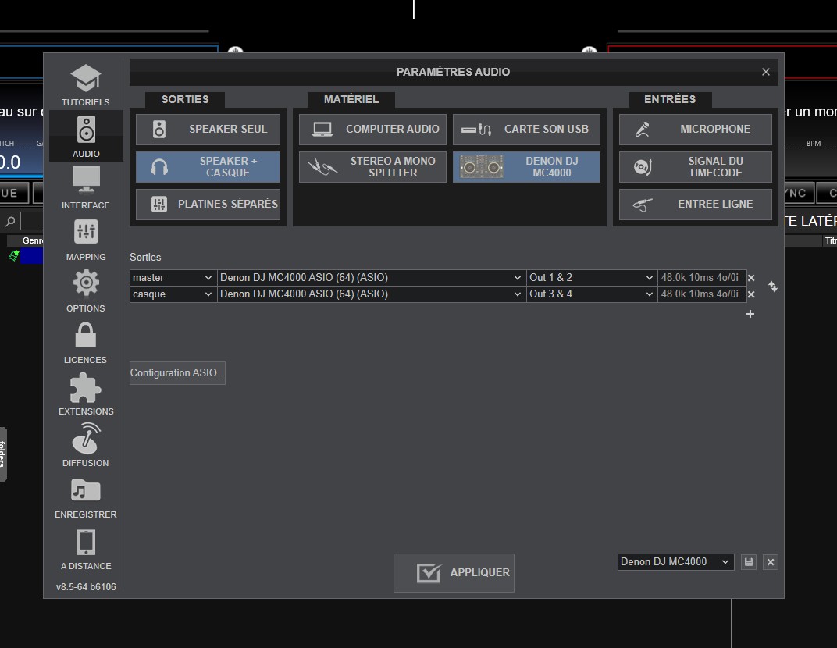This screenshot has width=837, height=648.
Task: Open the Tutoriels section
Action: click(85, 85)
